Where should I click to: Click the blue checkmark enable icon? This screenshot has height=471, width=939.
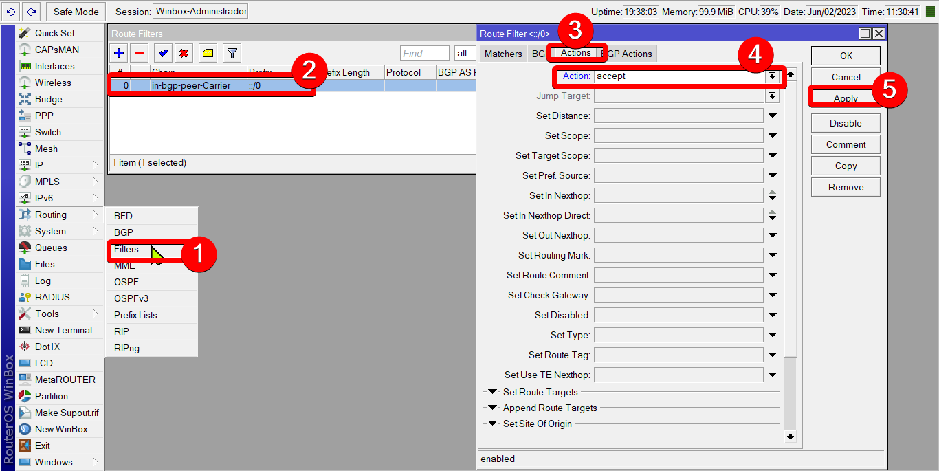click(163, 53)
